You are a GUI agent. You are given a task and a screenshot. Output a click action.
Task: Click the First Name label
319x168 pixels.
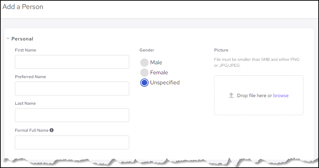[25, 50]
